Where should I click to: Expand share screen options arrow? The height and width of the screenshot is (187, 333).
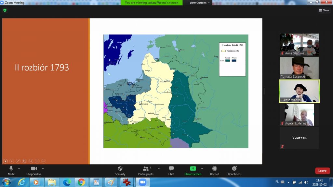click(x=202, y=168)
